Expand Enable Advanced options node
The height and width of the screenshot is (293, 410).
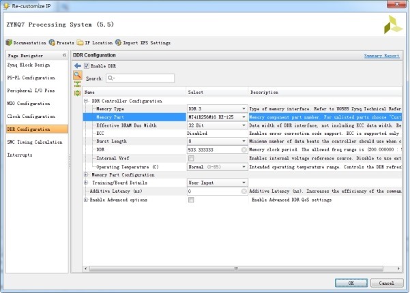86,200
